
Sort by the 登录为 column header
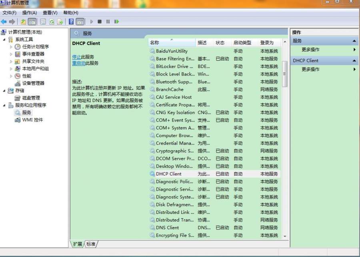[x=270, y=43]
